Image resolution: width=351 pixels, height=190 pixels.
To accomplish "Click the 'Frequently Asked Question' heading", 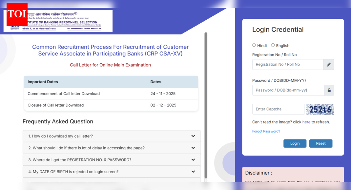I will (x=58, y=121).
